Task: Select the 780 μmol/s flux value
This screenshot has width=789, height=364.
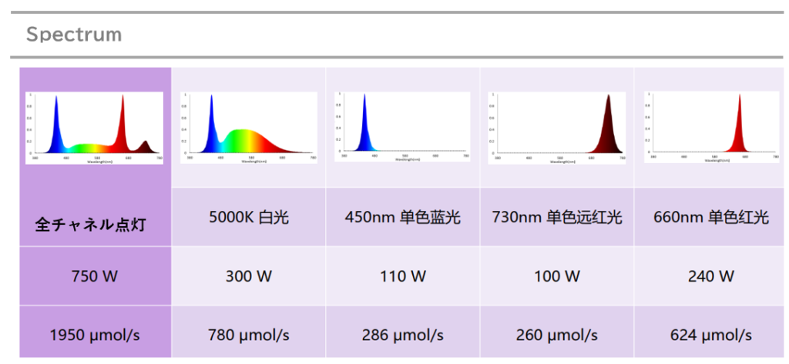Action: pos(248,335)
